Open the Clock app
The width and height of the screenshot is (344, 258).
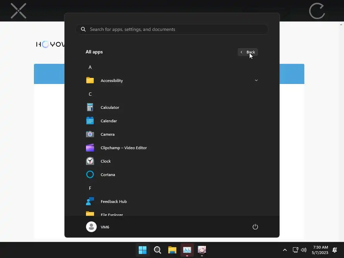tap(172, 161)
